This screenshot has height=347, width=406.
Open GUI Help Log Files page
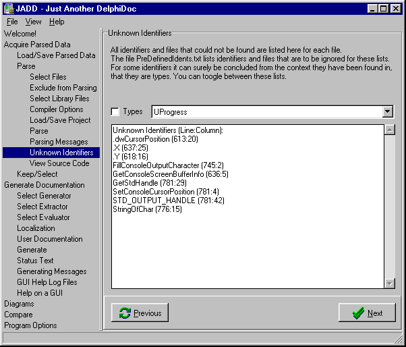47,282
